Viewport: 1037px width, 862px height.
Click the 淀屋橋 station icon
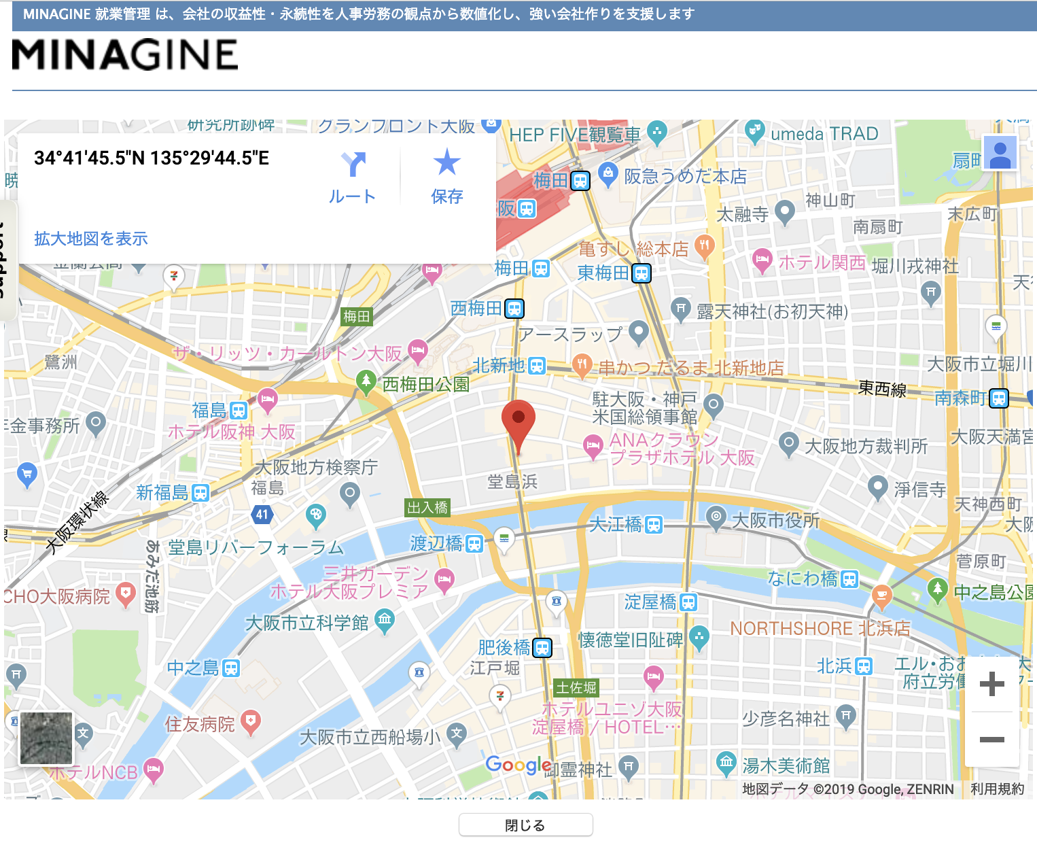(x=688, y=602)
